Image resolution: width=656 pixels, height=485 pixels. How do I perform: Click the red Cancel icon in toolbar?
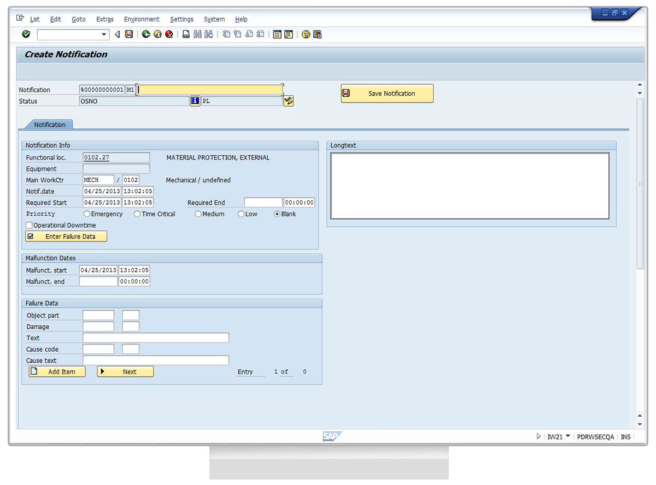point(169,34)
